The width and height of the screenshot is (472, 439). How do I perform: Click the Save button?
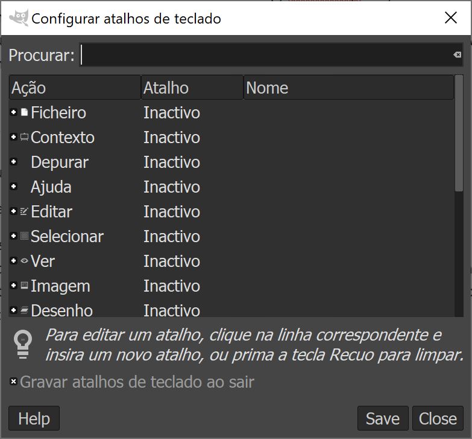coord(383,418)
